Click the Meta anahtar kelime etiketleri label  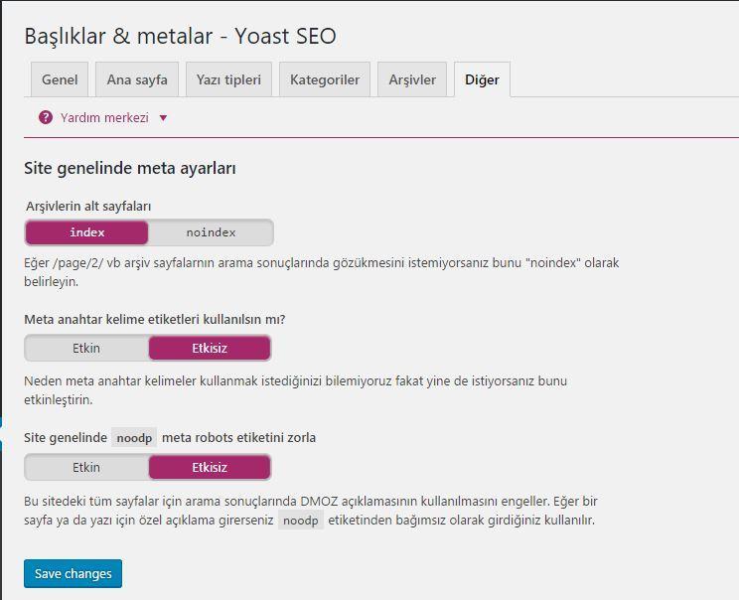point(155,320)
